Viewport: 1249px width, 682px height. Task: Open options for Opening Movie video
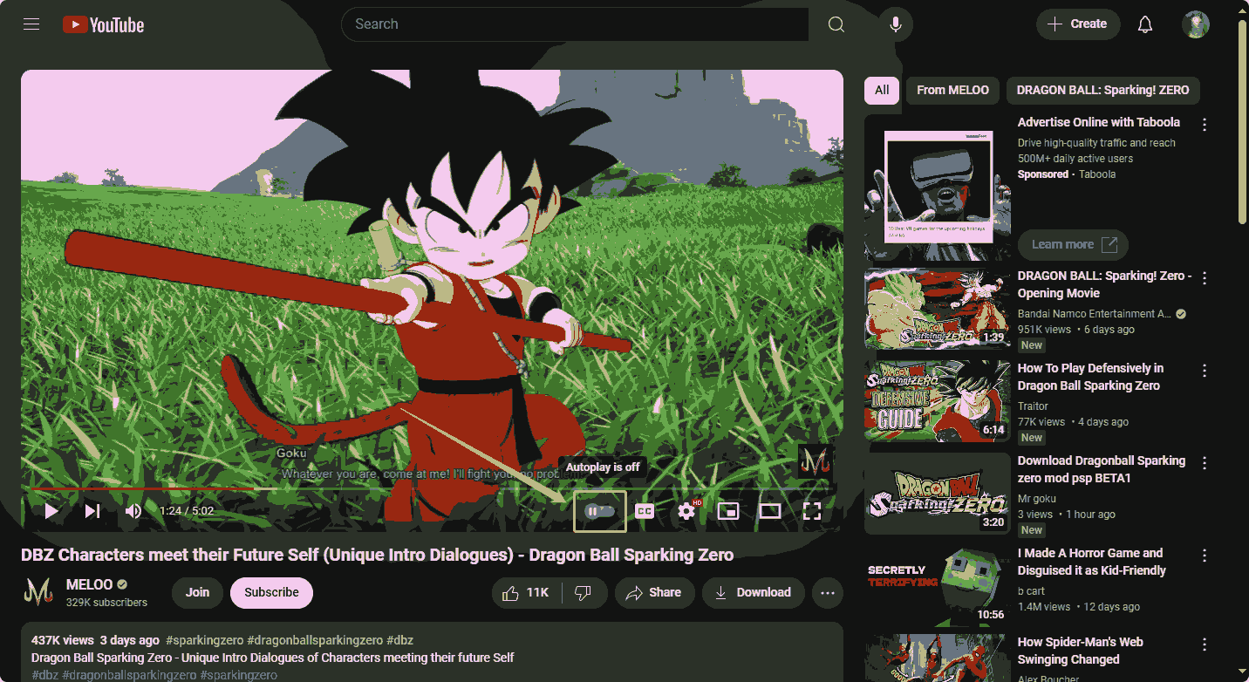tap(1205, 278)
